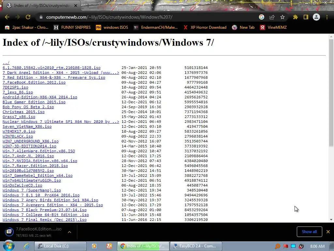Download Win.7.AlienWare.Edition.x86.ISO
The width and height of the screenshot is (334, 251).
coord(39,151)
